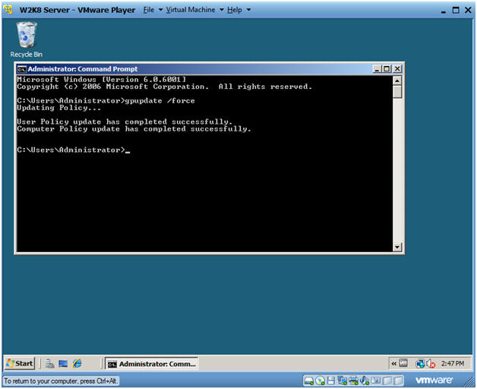Click 'User Policy update has completed successfully' line
477x389 pixels.
(125, 122)
